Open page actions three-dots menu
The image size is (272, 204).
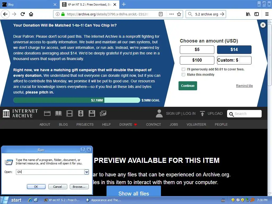171,14
